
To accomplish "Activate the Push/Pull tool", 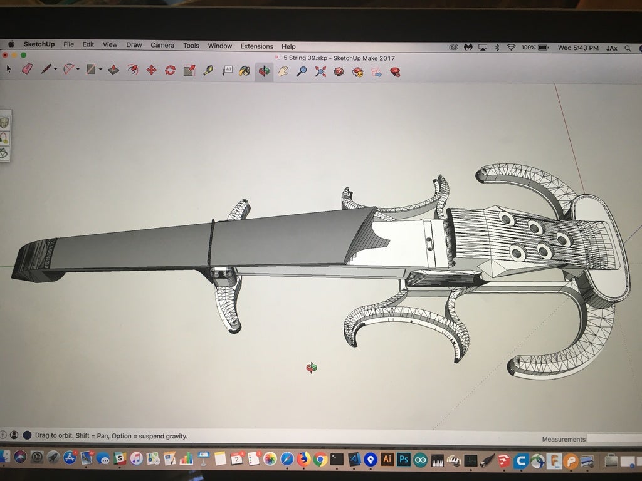I will (113, 70).
